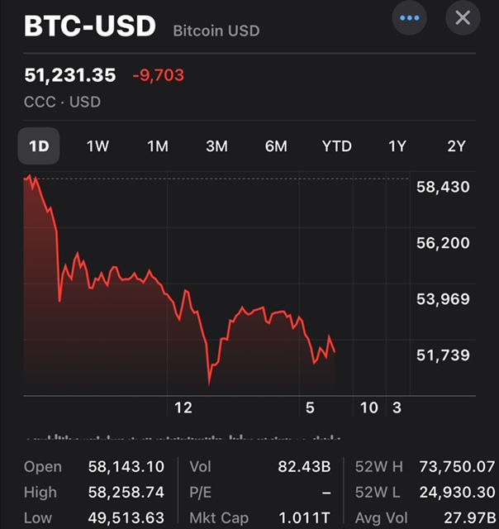Switch chart to 1M range
This screenshot has width=499, height=529.
tap(157, 146)
